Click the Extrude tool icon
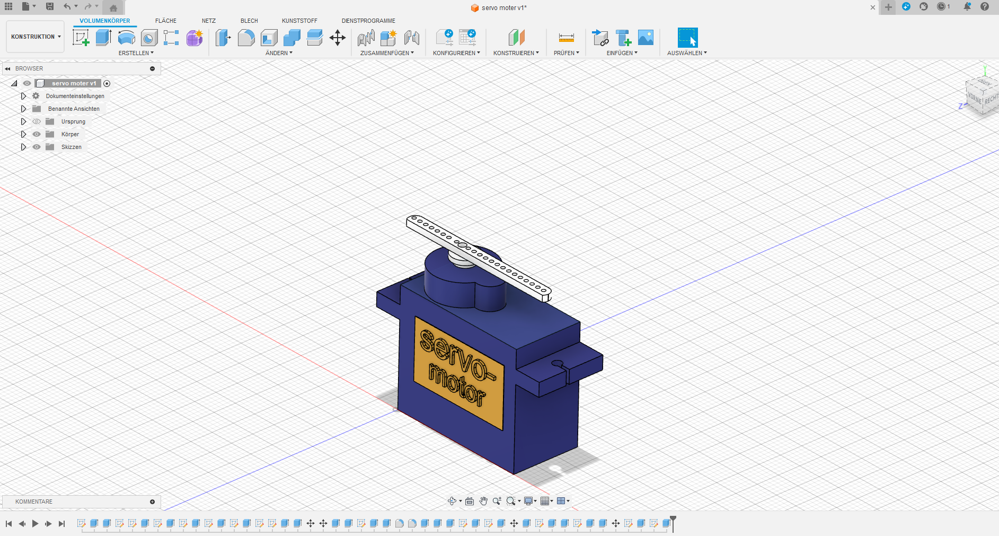999x536 pixels. point(103,38)
